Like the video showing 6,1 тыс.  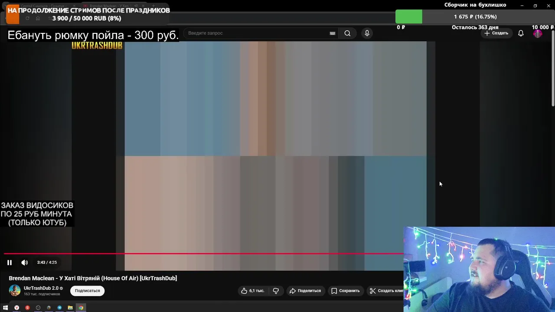pyautogui.click(x=253, y=291)
